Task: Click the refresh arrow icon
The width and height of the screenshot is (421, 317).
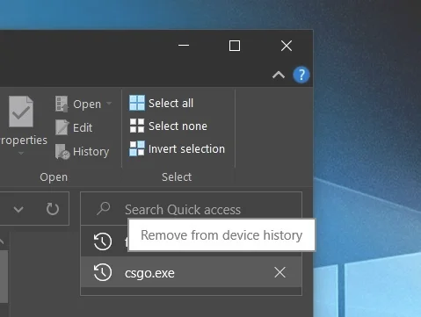Action: [53, 209]
